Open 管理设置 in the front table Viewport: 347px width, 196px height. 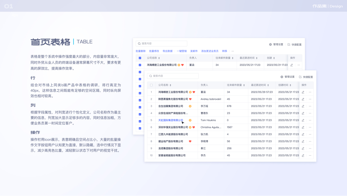click(x=288, y=77)
